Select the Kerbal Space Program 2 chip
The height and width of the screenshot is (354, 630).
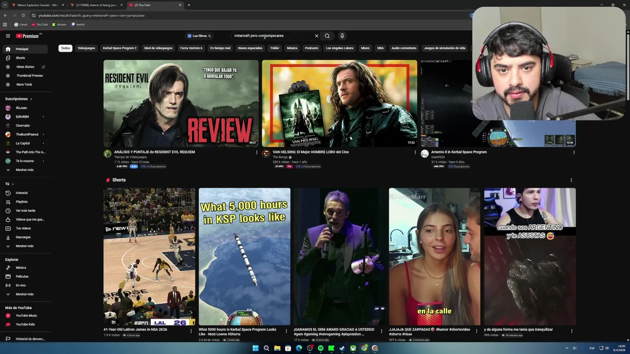(x=120, y=48)
